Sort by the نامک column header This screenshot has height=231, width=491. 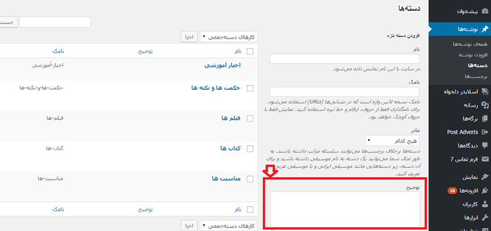tap(58, 51)
